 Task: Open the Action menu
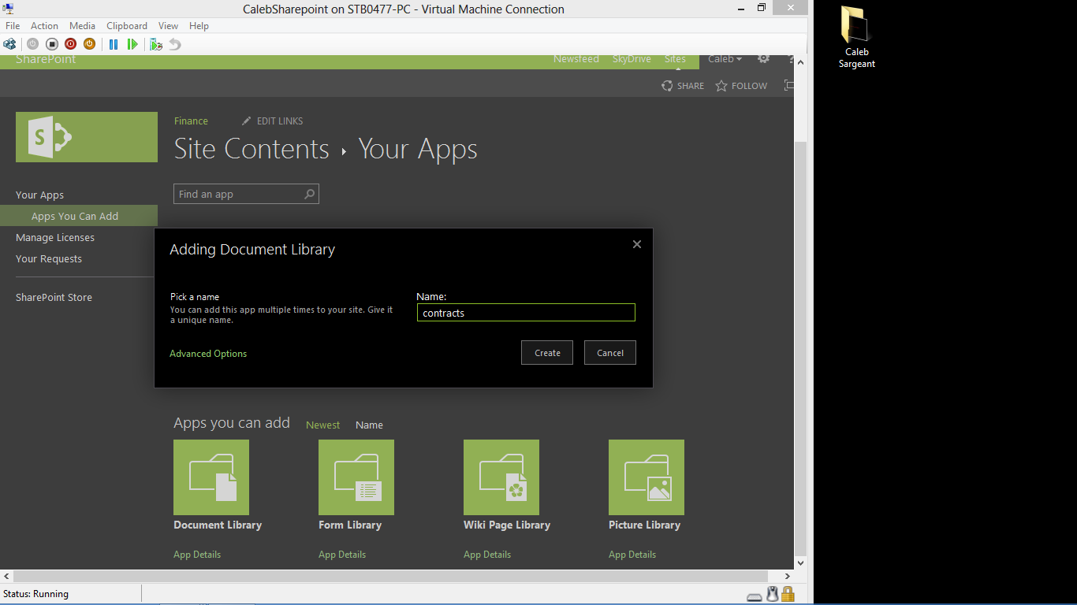tap(44, 26)
